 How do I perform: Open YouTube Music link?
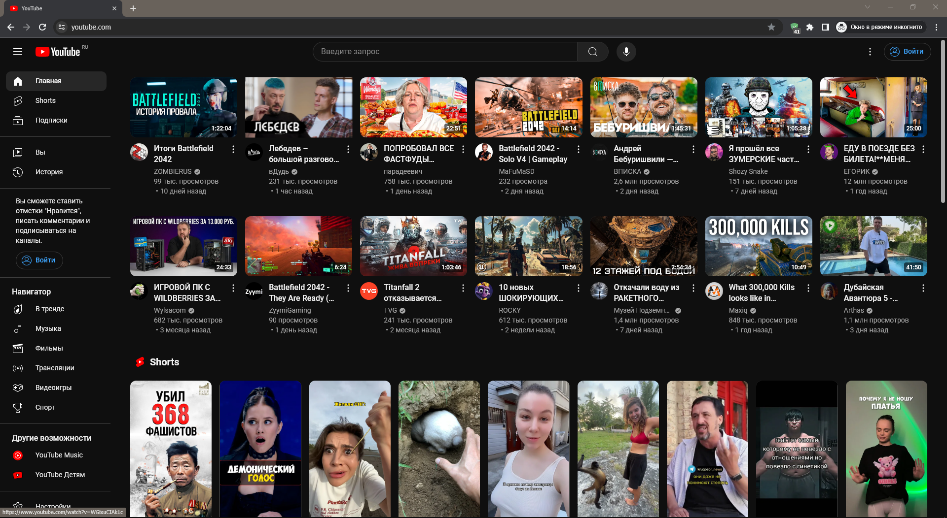56,455
